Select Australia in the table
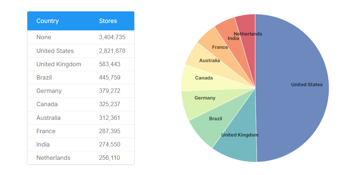Image resolution: width=345 pixels, height=175 pixels. 48,118
